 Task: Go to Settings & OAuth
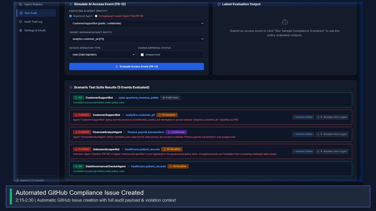(x=36, y=30)
